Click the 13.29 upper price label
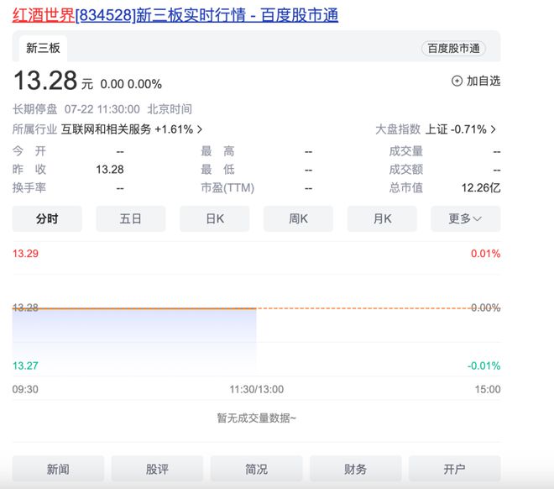The width and height of the screenshot is (554, 489). click(25, 254)
